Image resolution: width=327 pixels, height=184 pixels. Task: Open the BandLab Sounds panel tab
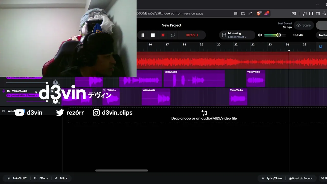301,178
